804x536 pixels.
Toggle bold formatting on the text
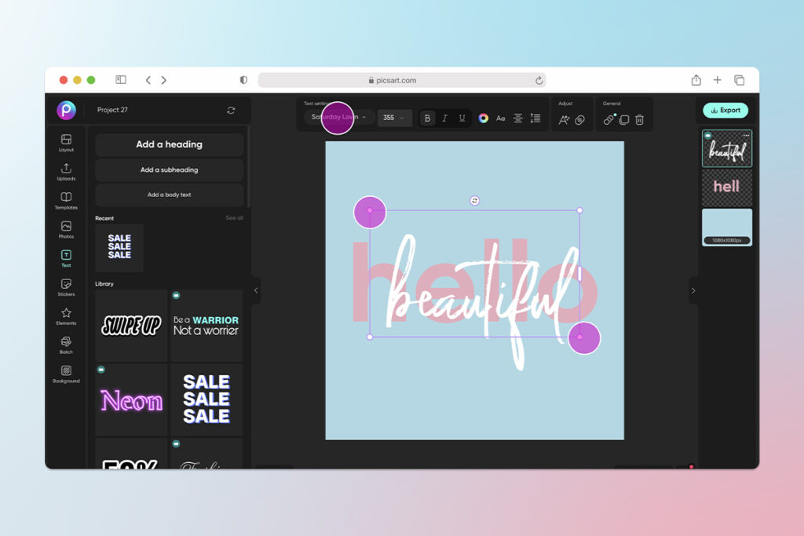click(x=427, y=118)
